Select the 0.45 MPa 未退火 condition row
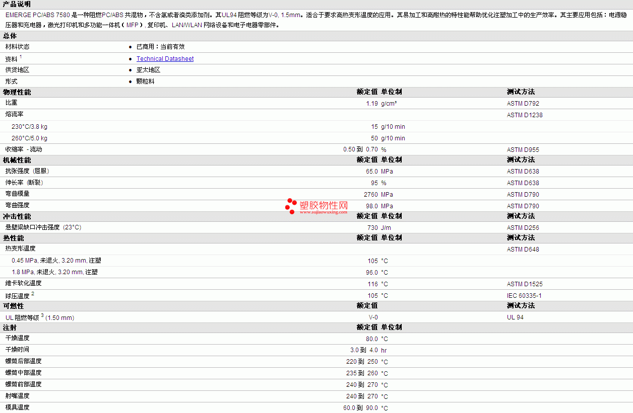This screenshot has height=413, width=633. [56, 261]
